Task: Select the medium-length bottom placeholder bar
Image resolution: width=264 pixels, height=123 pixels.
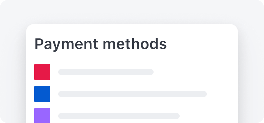Action: tap(119, 116)
